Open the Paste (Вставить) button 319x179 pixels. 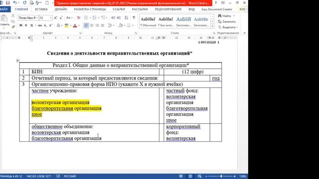[x=4, y=21]
